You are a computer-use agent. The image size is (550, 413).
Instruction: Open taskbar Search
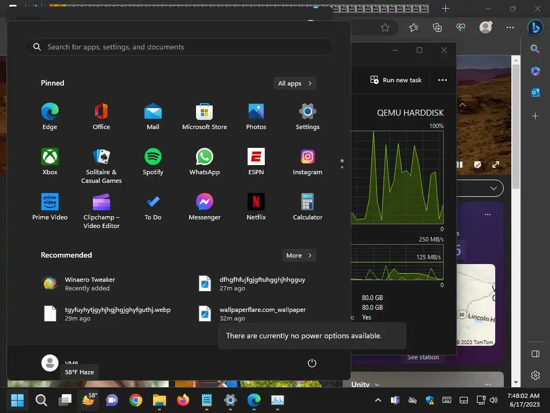click(x=41, y=400)
